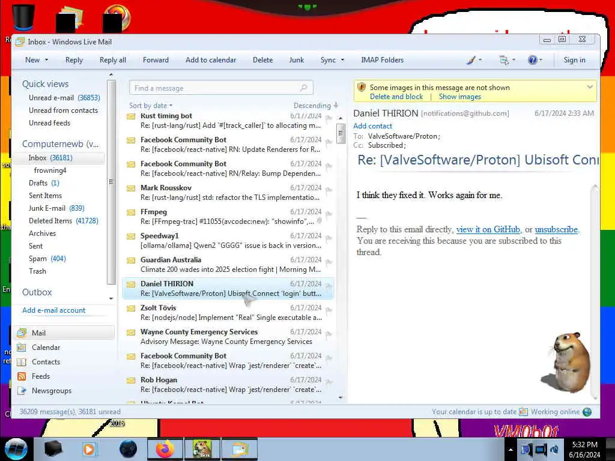Screen dimensions: 615x461
Task: Click the media player taskbar icon
Action: [89, 449]
